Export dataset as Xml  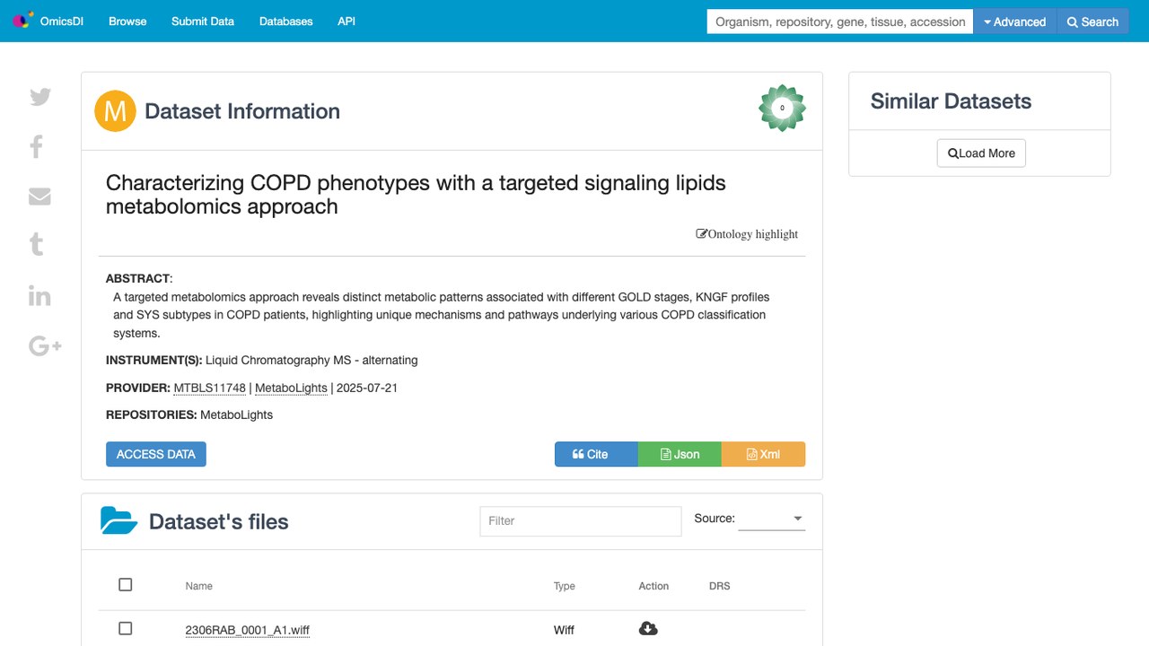[x=763, y=454]
